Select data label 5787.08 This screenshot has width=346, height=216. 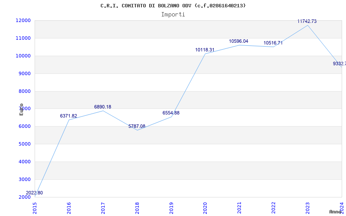pos(137,126)
